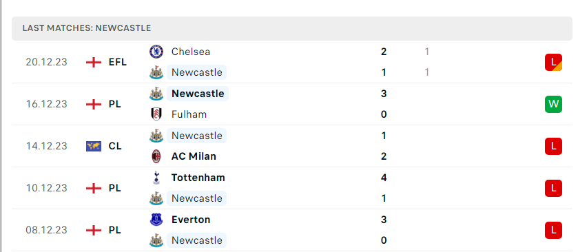This screenshot has height=252, width=578.
Task: Click the world map flag beside CL
Action: click(x=94, y=146)
